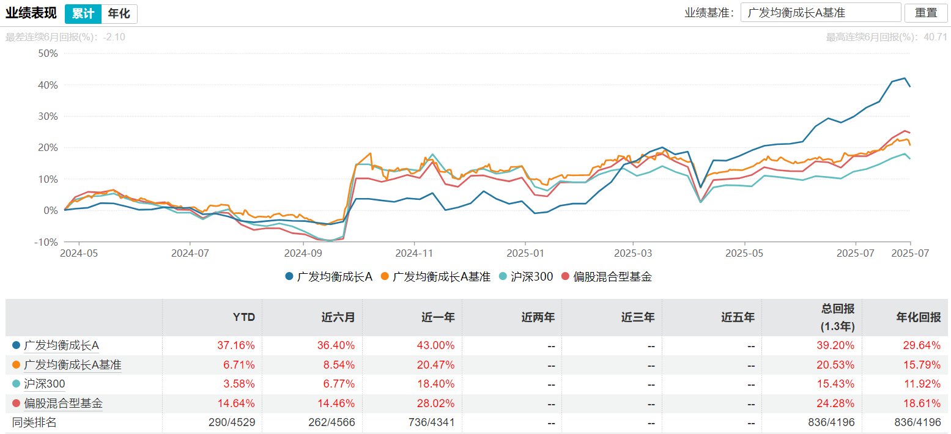Toggle the 广发均衡成长A legend series
Screen dimensions: 951x434
pos(329,277)
